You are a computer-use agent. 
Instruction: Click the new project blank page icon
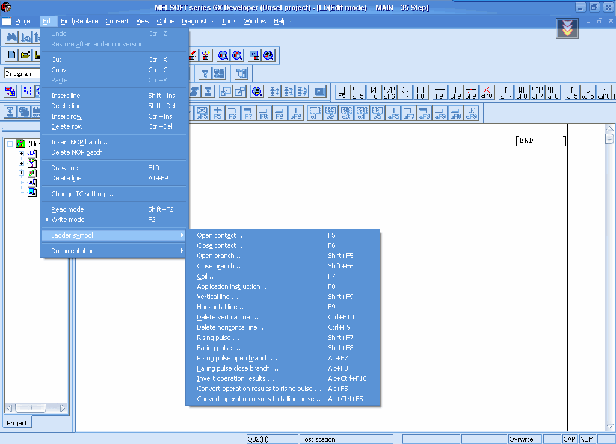coord(12,55)
